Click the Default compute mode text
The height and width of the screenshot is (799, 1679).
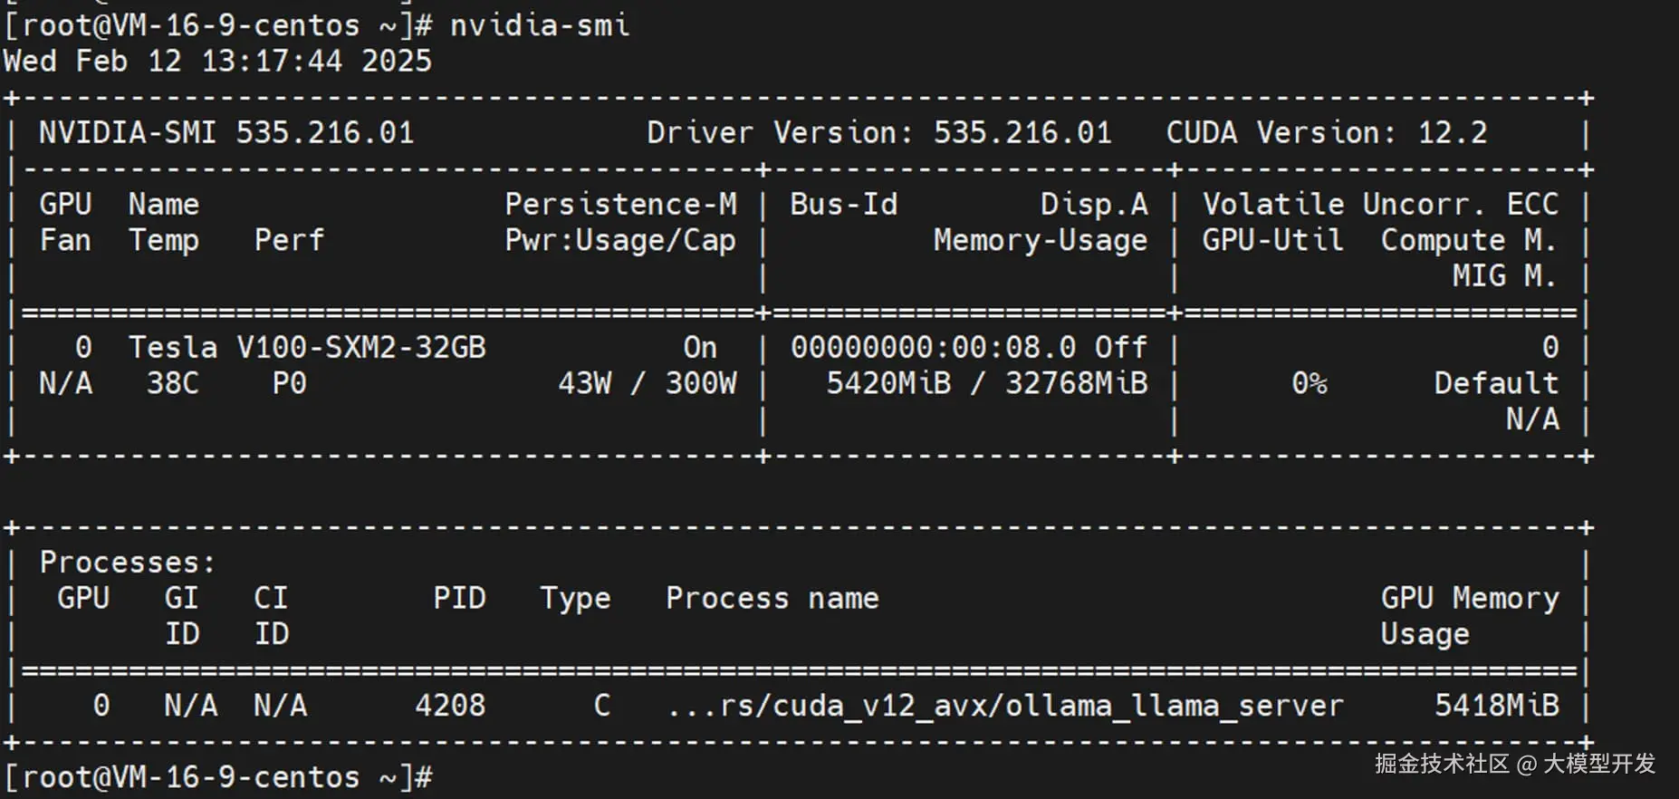point(1495,383)
